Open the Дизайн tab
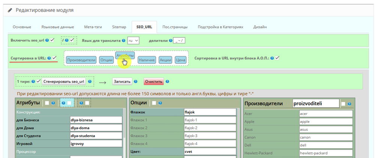 [260, 27]
